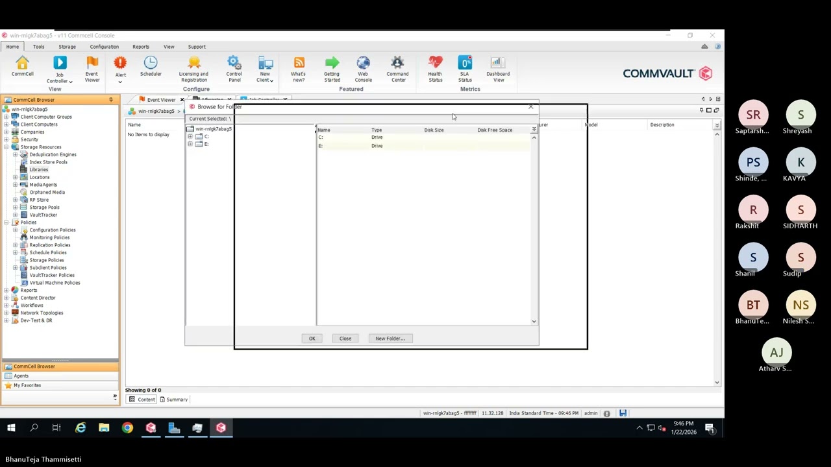
Task: Open the New Client dropdown arrow
Action: [x=271, y=81]
